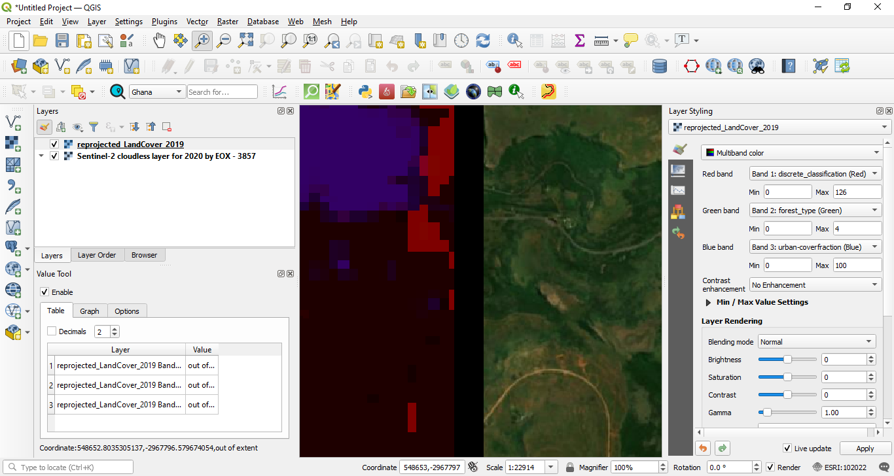Screen dimensions: 894x476
Task: Click the Measure line ruler tool
Action: pyautogui.click(x=601, y=41)
